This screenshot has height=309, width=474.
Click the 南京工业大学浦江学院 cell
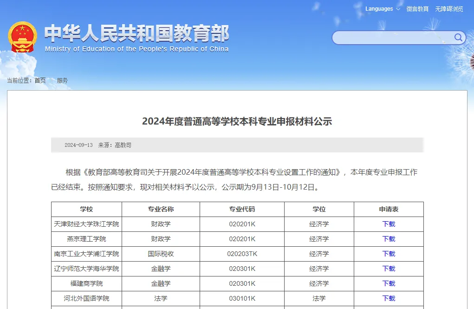(86, 254)
